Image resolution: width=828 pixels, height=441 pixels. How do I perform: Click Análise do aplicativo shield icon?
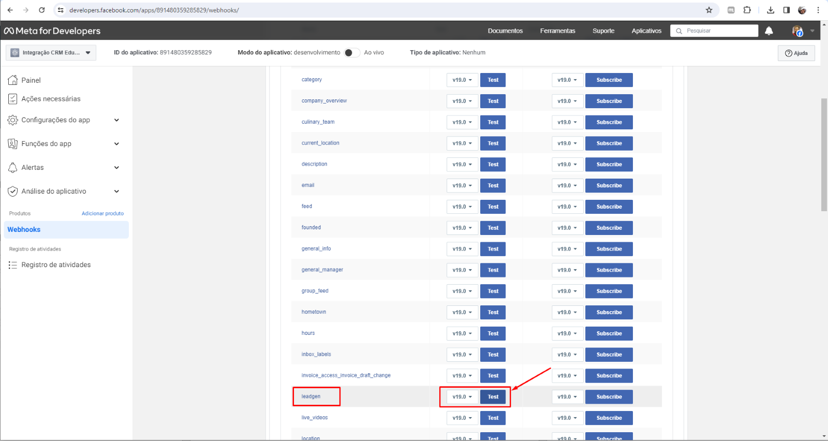pos(13,192)
